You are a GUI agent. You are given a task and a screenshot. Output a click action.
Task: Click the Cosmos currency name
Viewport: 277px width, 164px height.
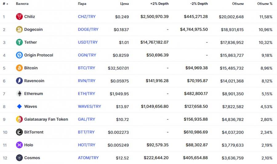pos(32,158)
